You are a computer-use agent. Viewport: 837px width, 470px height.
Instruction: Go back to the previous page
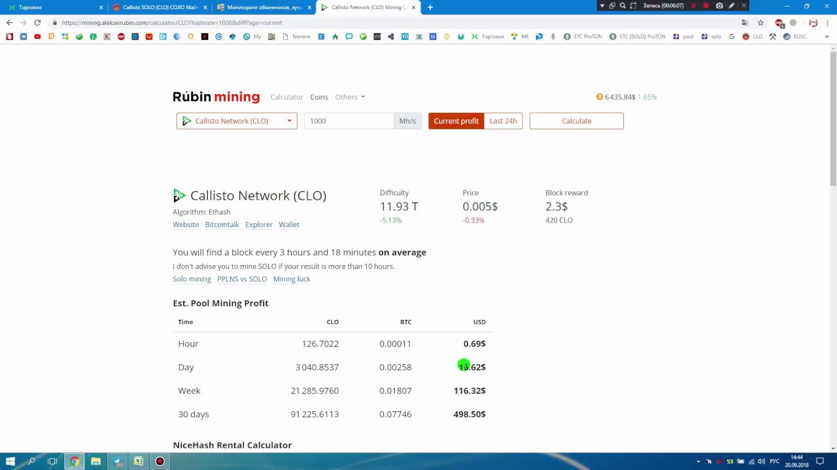click(x=9, y=22)
